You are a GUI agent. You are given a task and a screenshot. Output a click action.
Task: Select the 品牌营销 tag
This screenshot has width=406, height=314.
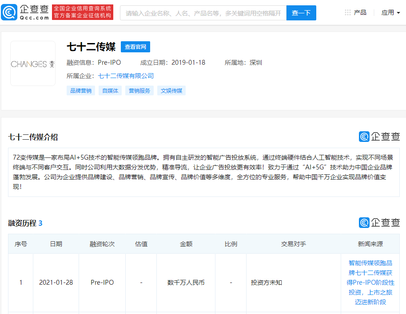(x=81, y=90)
